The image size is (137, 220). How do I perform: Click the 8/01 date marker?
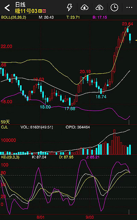click(40, 217)
